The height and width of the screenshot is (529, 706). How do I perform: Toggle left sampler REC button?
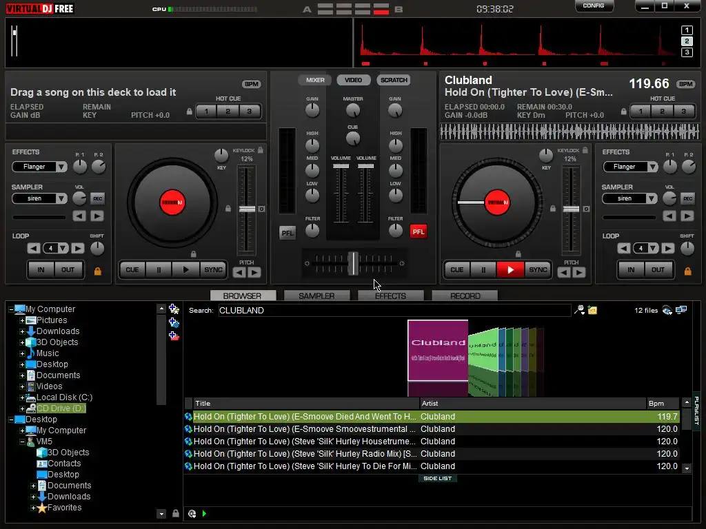[97, 198]
